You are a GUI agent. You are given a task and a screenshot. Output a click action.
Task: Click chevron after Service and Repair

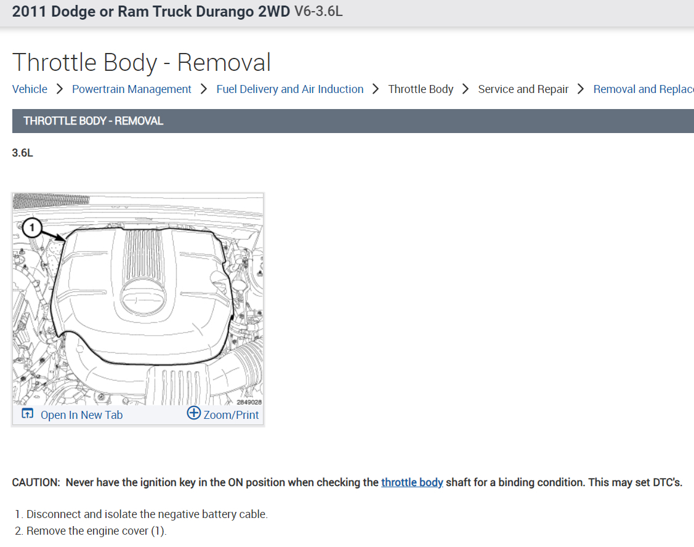pos(581,89)
